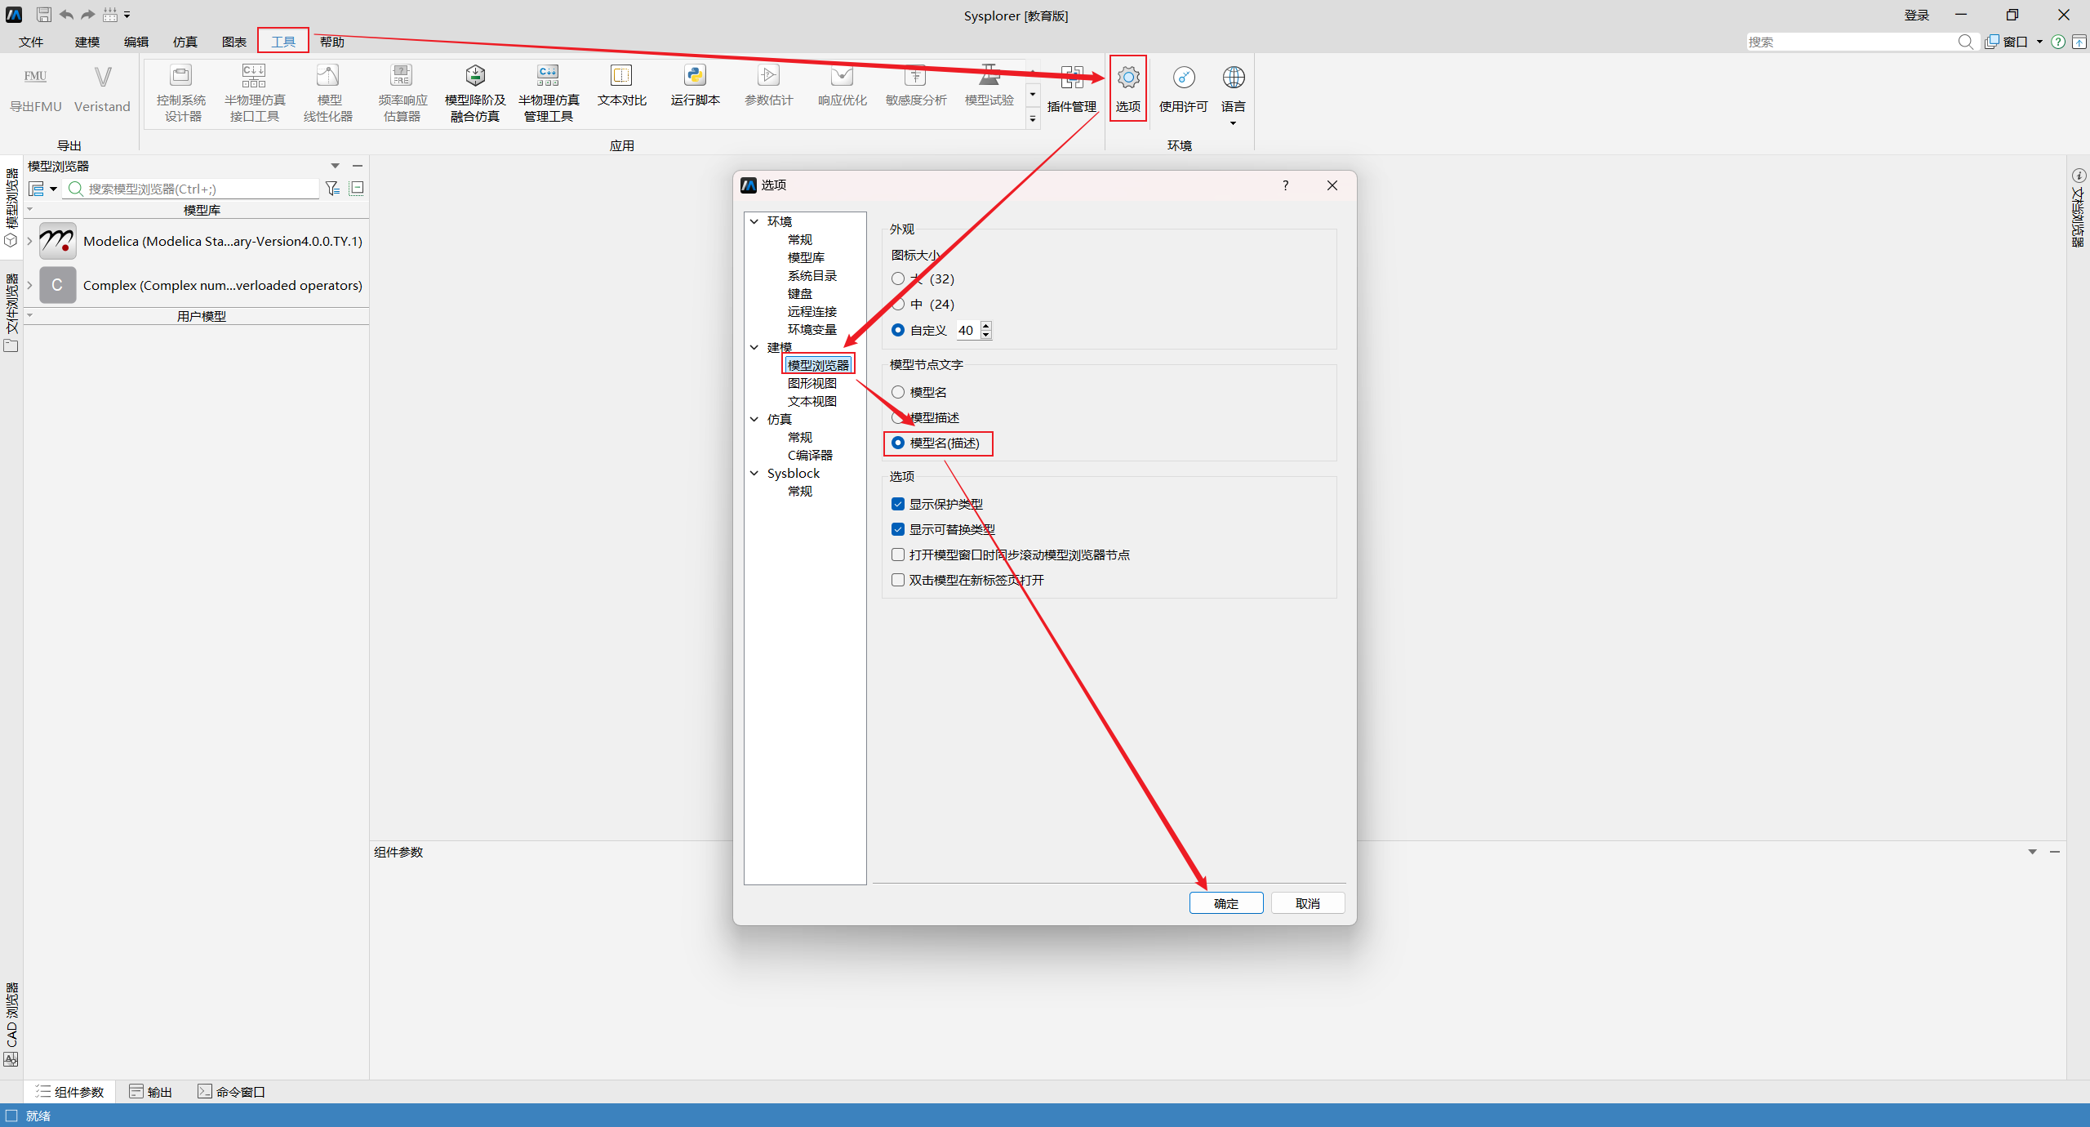Open the 模型线性化器 tool

point(328,91)
